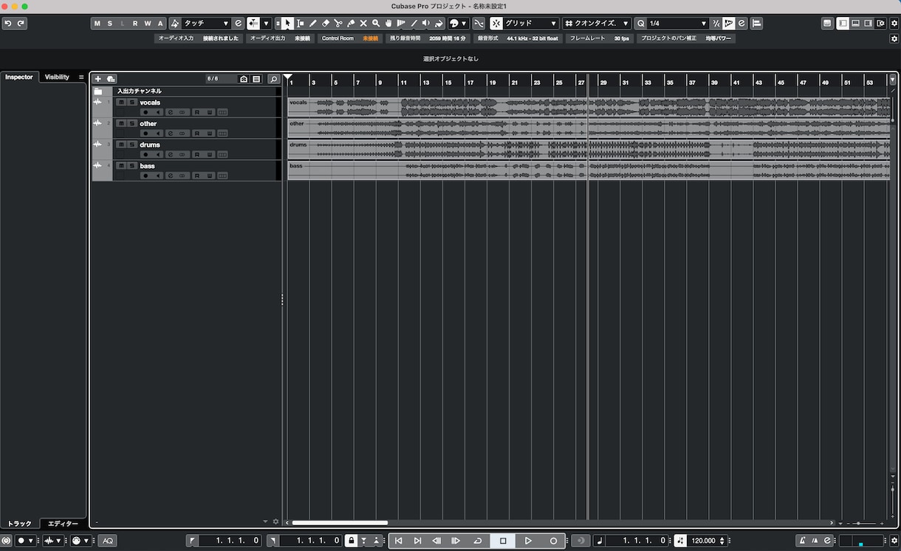Click the 120.000 tempo field
Image resolution: width=901 pixels, height=551 pixels.
(x=703, y=541)
